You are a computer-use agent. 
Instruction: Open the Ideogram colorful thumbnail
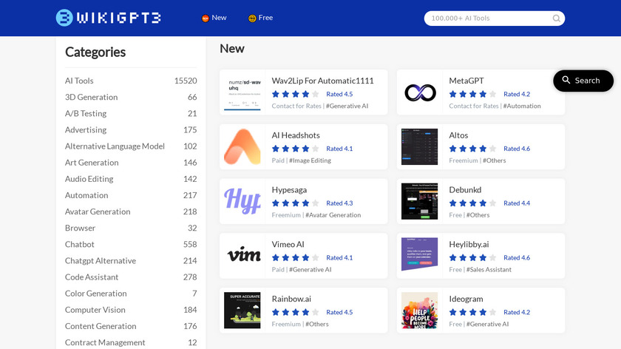pos(420,311)
